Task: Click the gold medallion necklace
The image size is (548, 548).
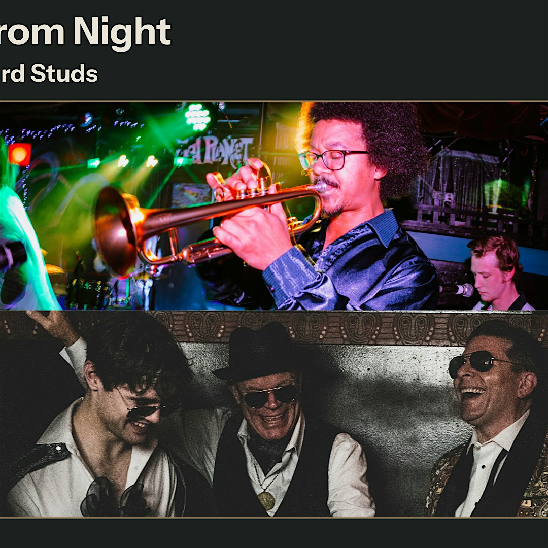Action: point(267,500)
